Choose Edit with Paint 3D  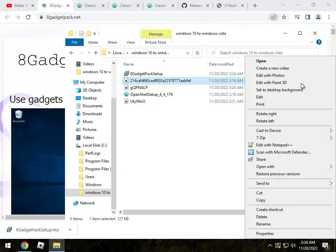(x=271, y=82)
